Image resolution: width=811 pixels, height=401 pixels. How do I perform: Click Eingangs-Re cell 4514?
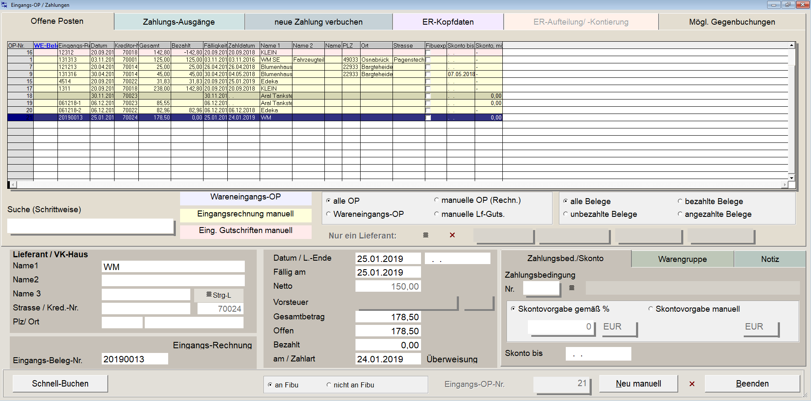click(x=74, y=81)
